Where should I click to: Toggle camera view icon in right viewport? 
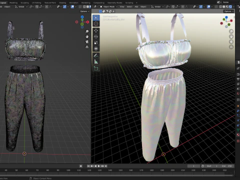(231, 41)
